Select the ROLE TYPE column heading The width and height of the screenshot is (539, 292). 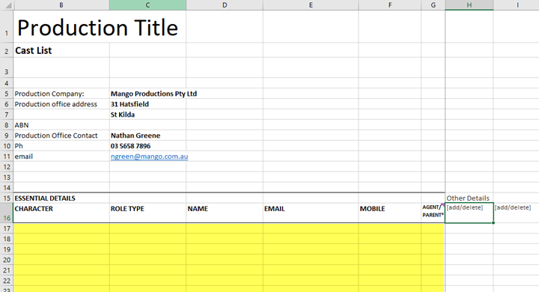pyautogui.click(x=147, y=213)
